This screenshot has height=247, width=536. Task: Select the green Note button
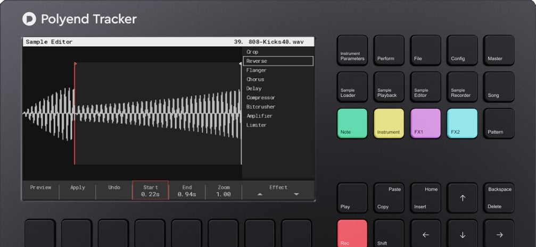coord(352,123)
